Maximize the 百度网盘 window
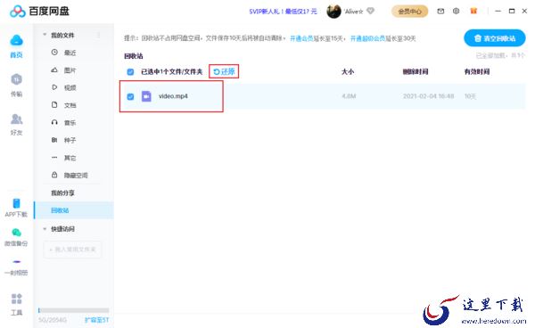The image size is (535, 328). click(x=512, y=12)
